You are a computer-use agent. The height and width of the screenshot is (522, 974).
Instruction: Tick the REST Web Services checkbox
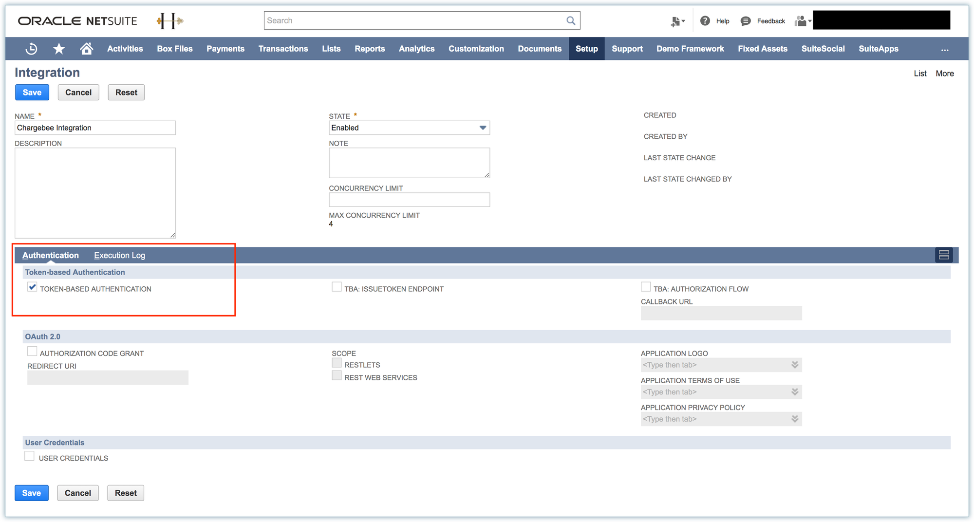pyautogui.click(x=337, y=376)
